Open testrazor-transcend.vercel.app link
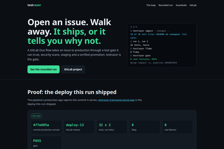This screenshot has height=149, width=224. [116, 100]
